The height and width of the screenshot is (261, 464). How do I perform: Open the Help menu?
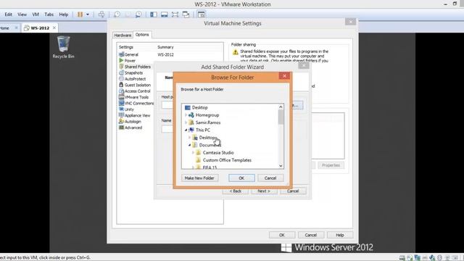[x=63, y=14]
